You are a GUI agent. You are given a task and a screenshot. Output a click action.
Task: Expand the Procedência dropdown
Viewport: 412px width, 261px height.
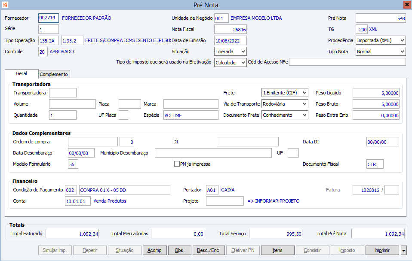coord(402,40)
